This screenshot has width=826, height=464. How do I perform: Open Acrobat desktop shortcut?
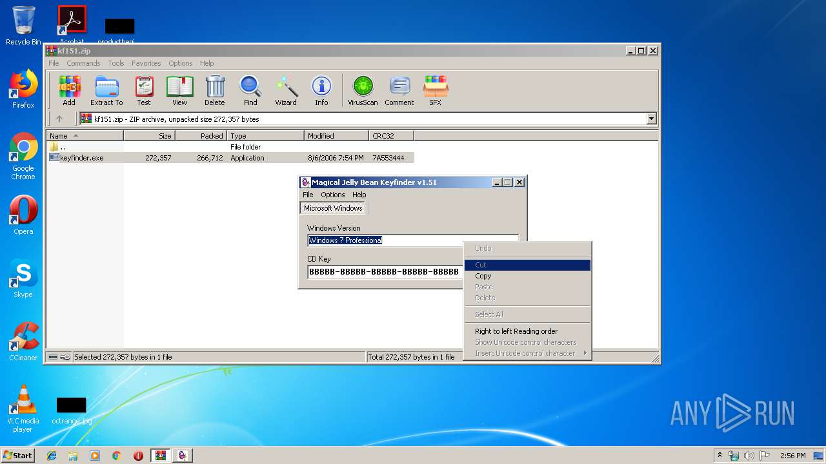pos(72,26)
